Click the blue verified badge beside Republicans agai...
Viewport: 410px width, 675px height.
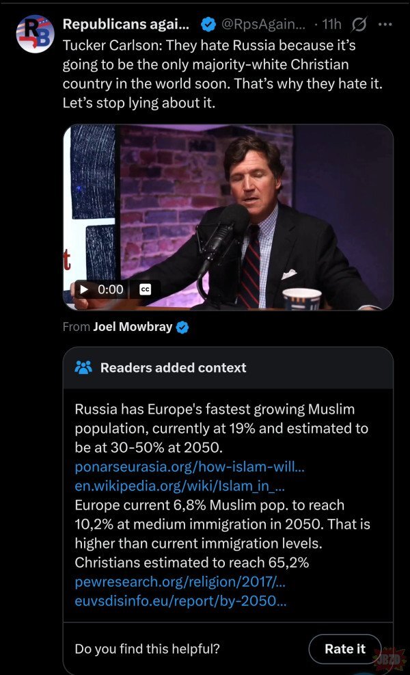click(x=208, y=25)
